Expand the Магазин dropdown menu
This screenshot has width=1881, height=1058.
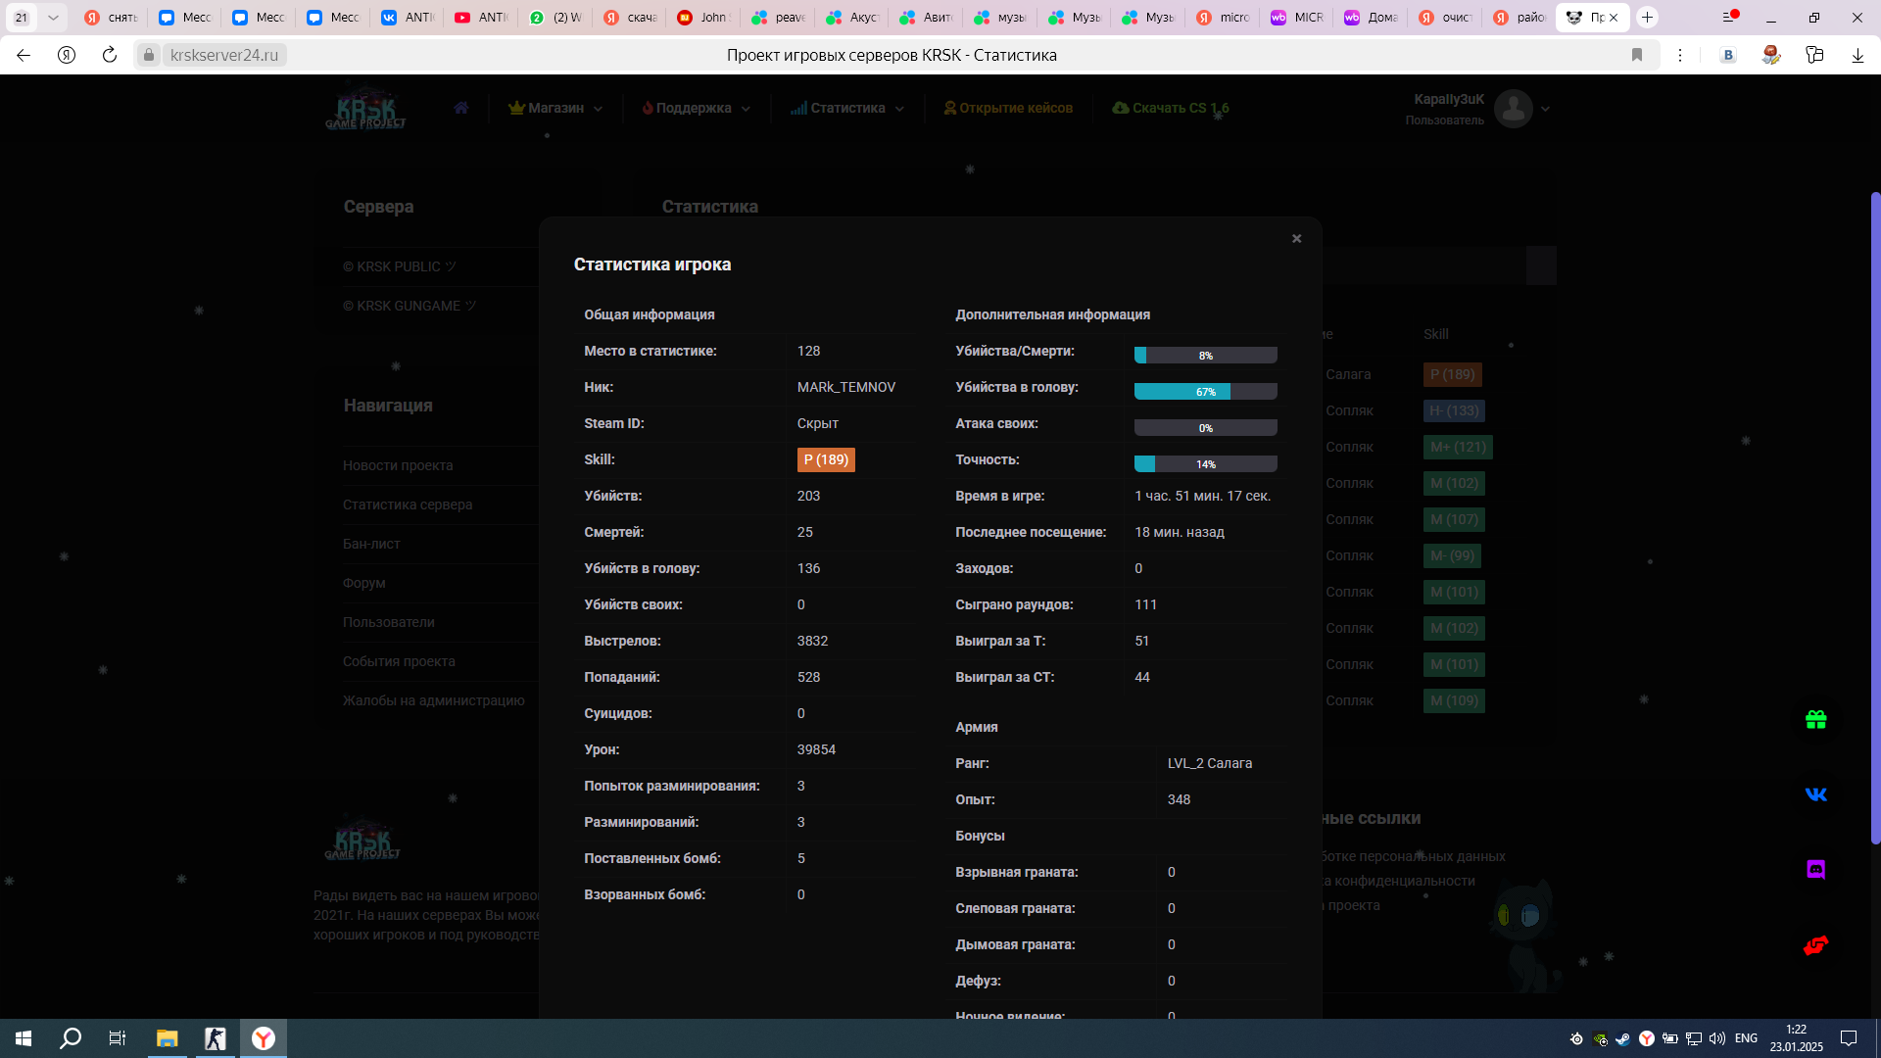pos(555,108)
